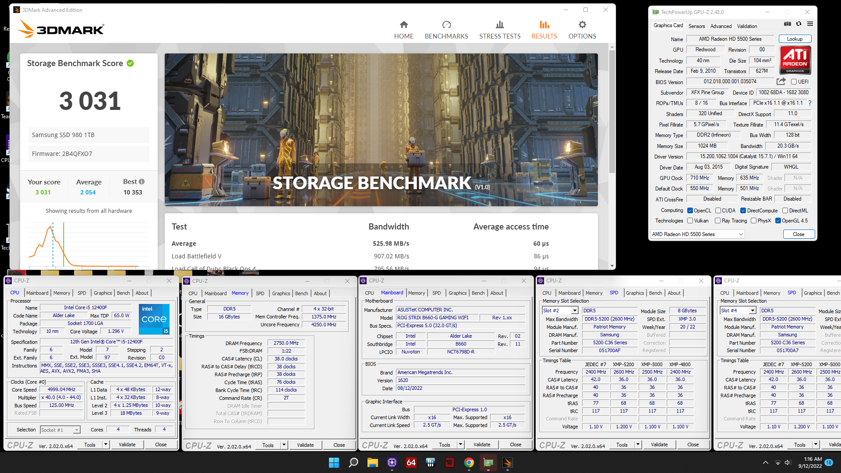Toggle PhysX checkbox in GPU-Z
The image size is (841, 473).
point(753,221)
